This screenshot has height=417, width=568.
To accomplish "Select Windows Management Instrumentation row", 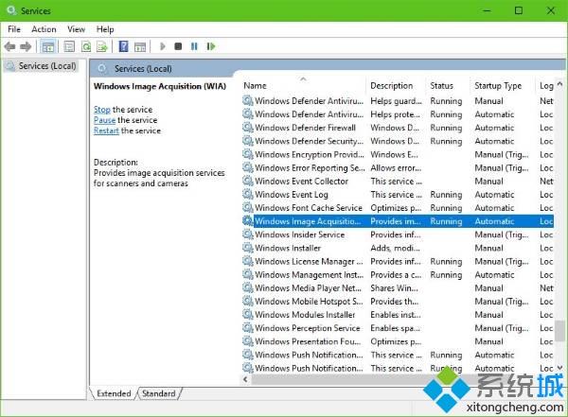I will [398, 275].
